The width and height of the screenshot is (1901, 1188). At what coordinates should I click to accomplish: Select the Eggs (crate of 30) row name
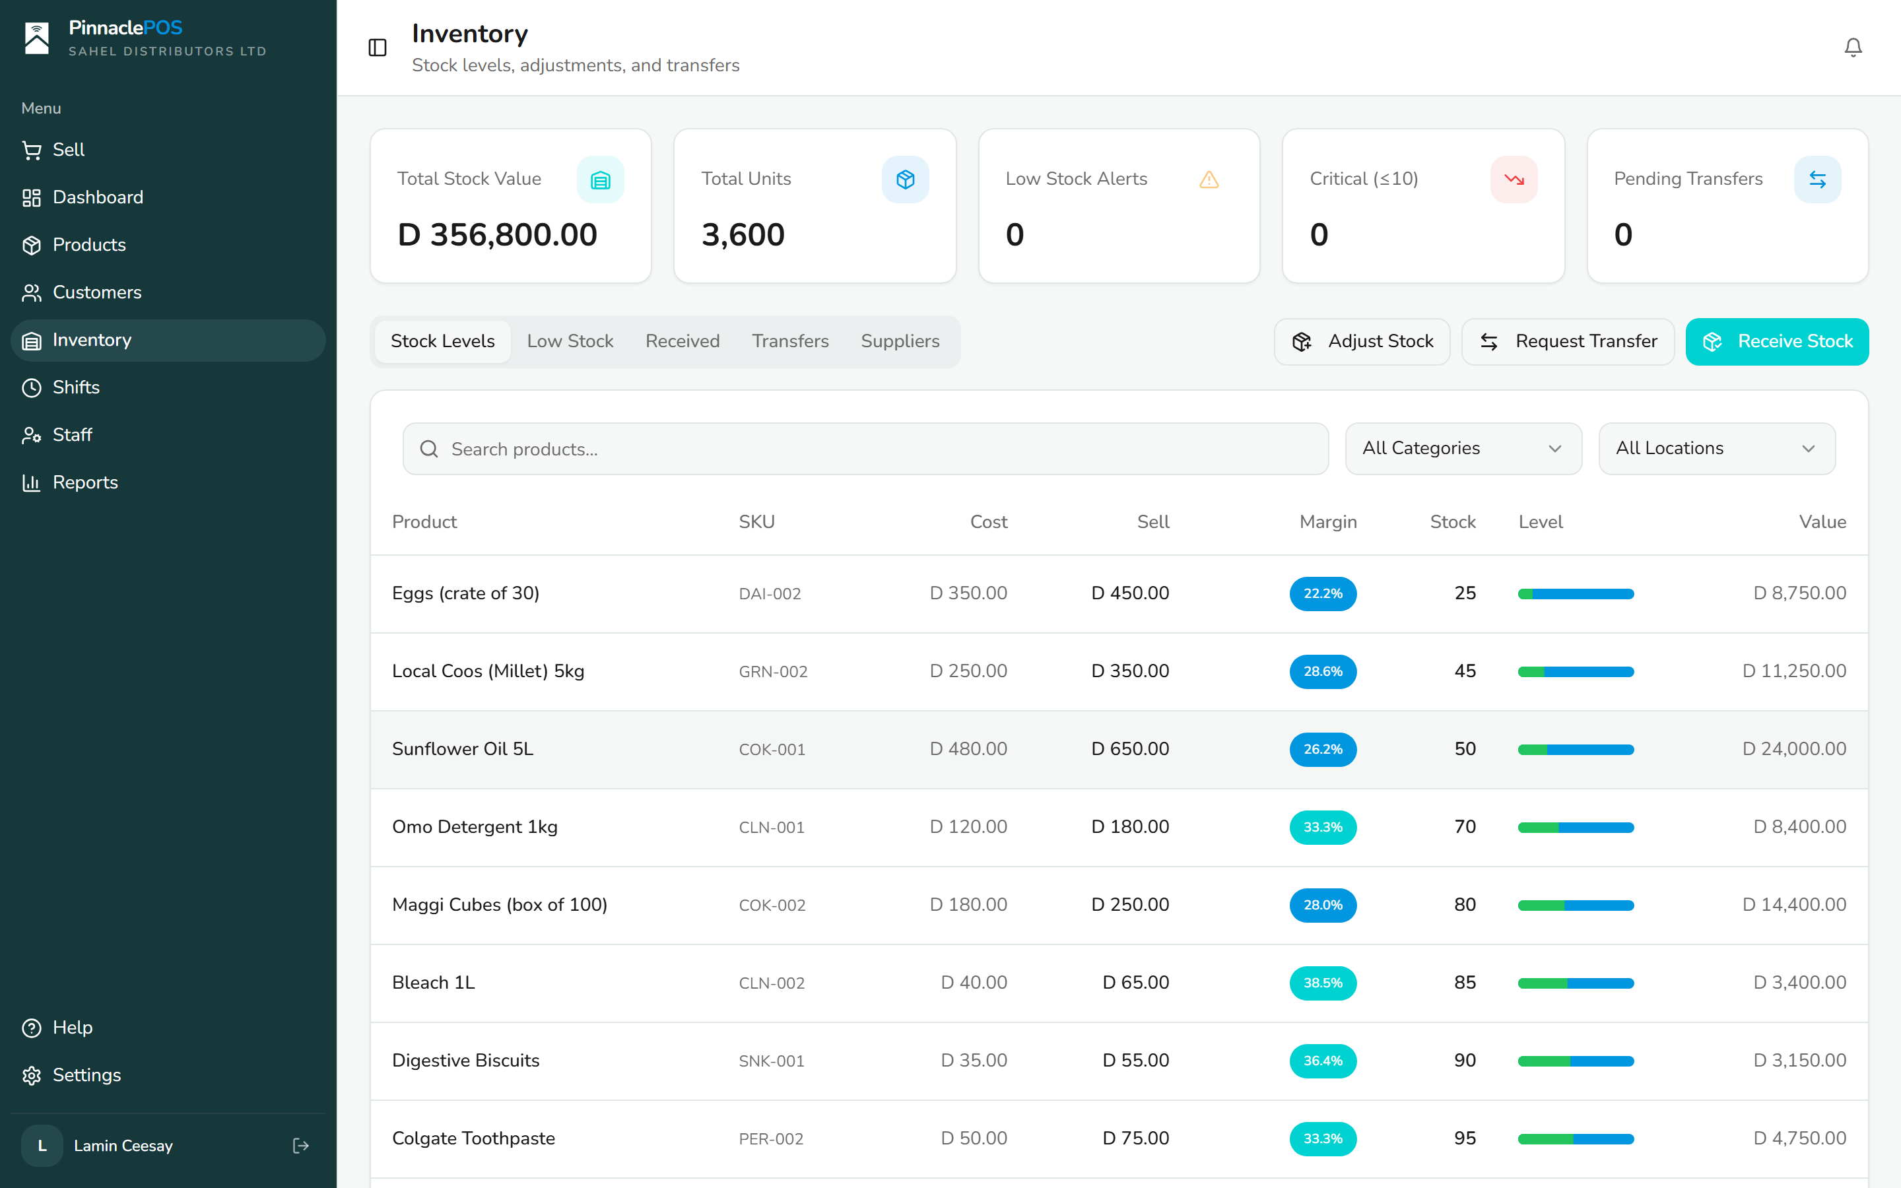(465, 594)
